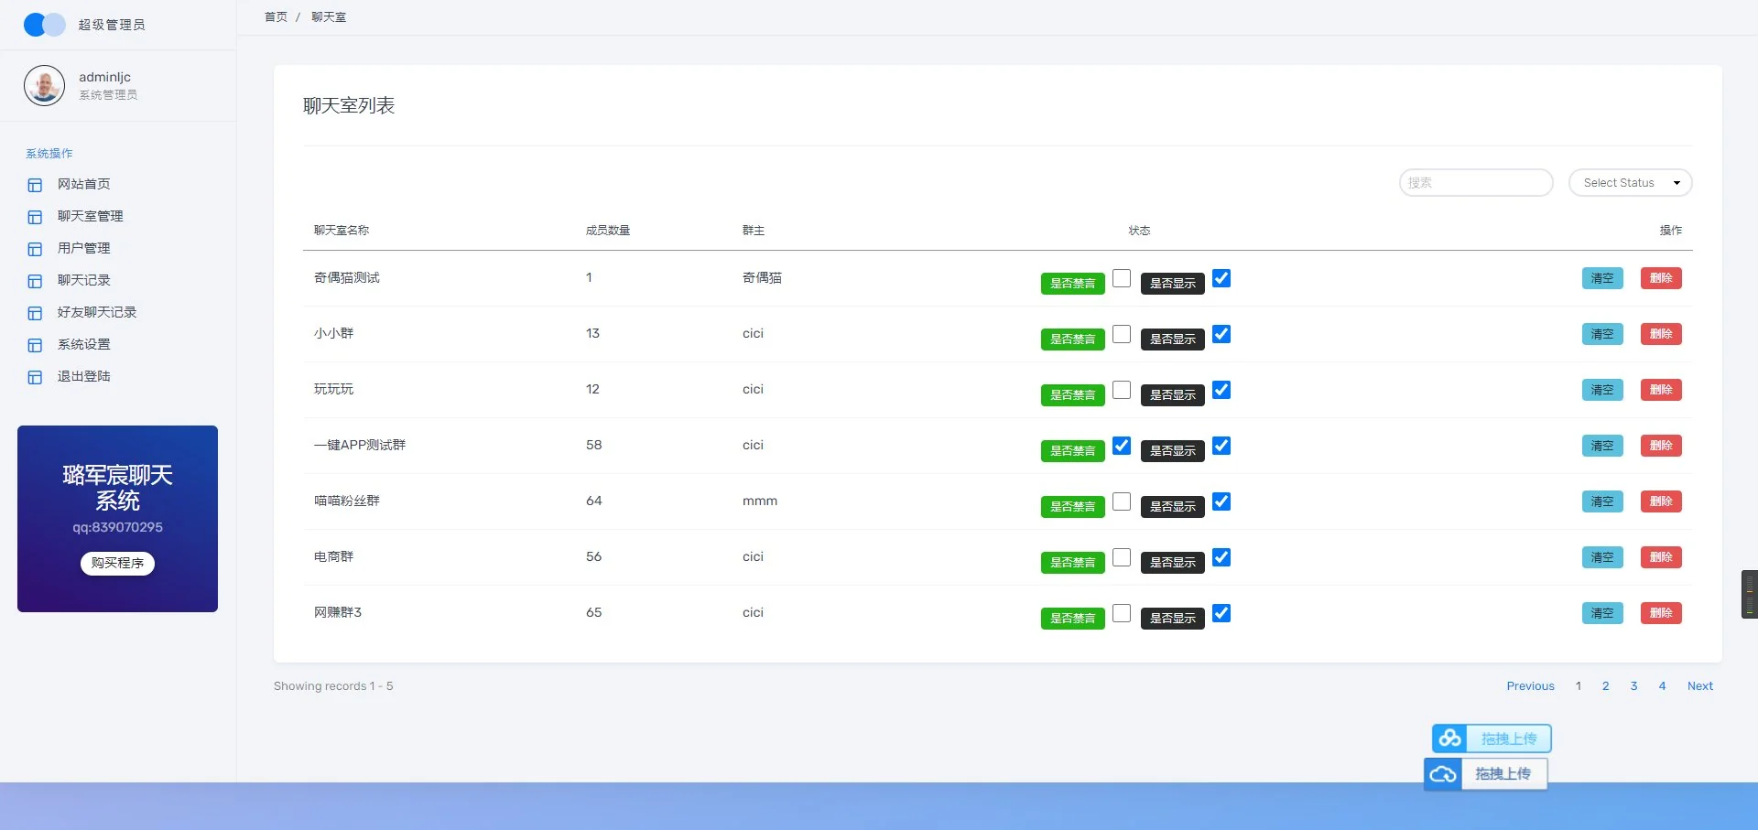
Task: Click the Next pagination link
Action: 1699,686
